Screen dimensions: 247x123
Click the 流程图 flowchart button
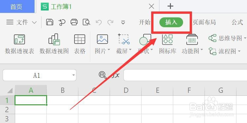(x=224, y=51)
